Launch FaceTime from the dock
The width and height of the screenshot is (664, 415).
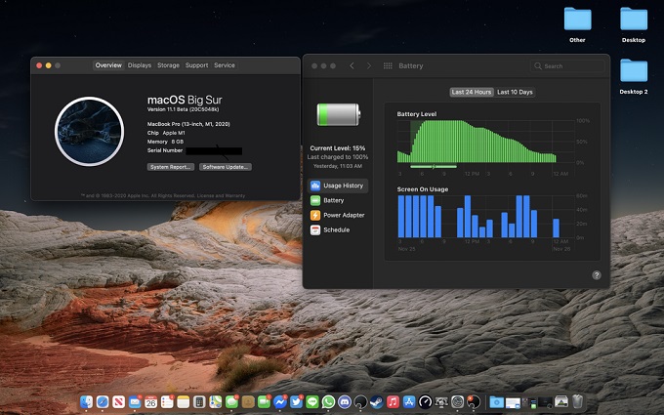coord(264,401)
